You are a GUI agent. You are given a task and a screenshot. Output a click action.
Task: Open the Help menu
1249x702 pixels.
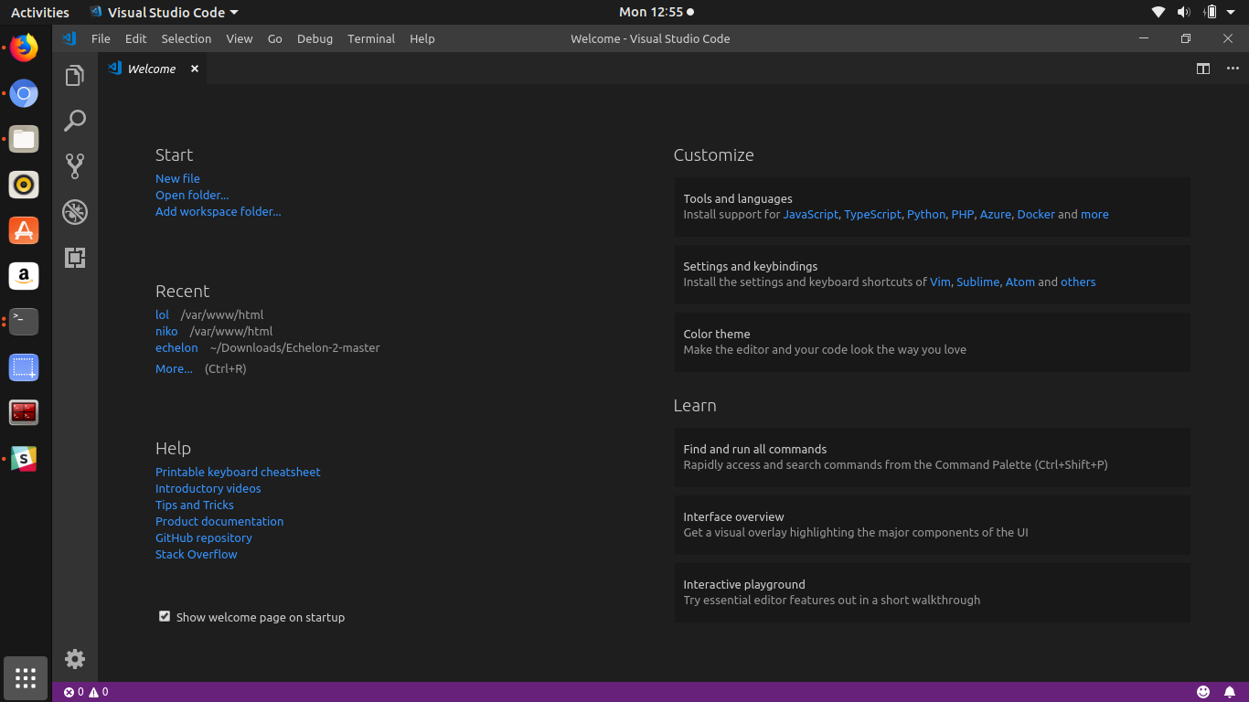(x=422, y=38)
